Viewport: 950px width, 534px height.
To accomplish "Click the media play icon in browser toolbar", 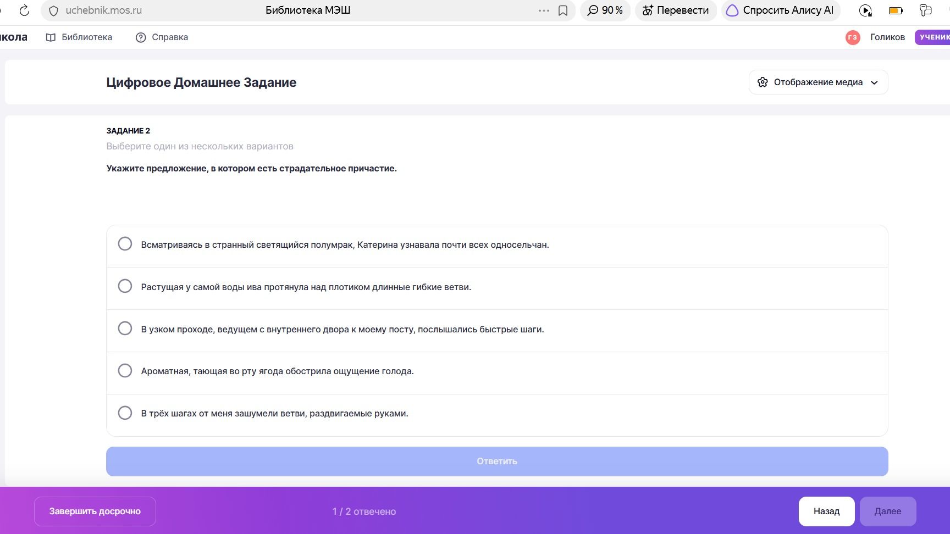I will (x=865, y=10).
